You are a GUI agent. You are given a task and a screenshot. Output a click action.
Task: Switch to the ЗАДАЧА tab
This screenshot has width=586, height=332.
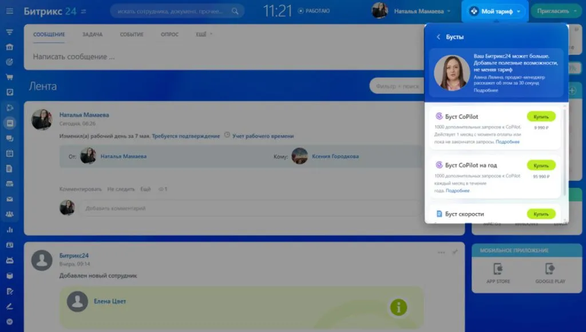pyautogui.click(x=92, y=34)
